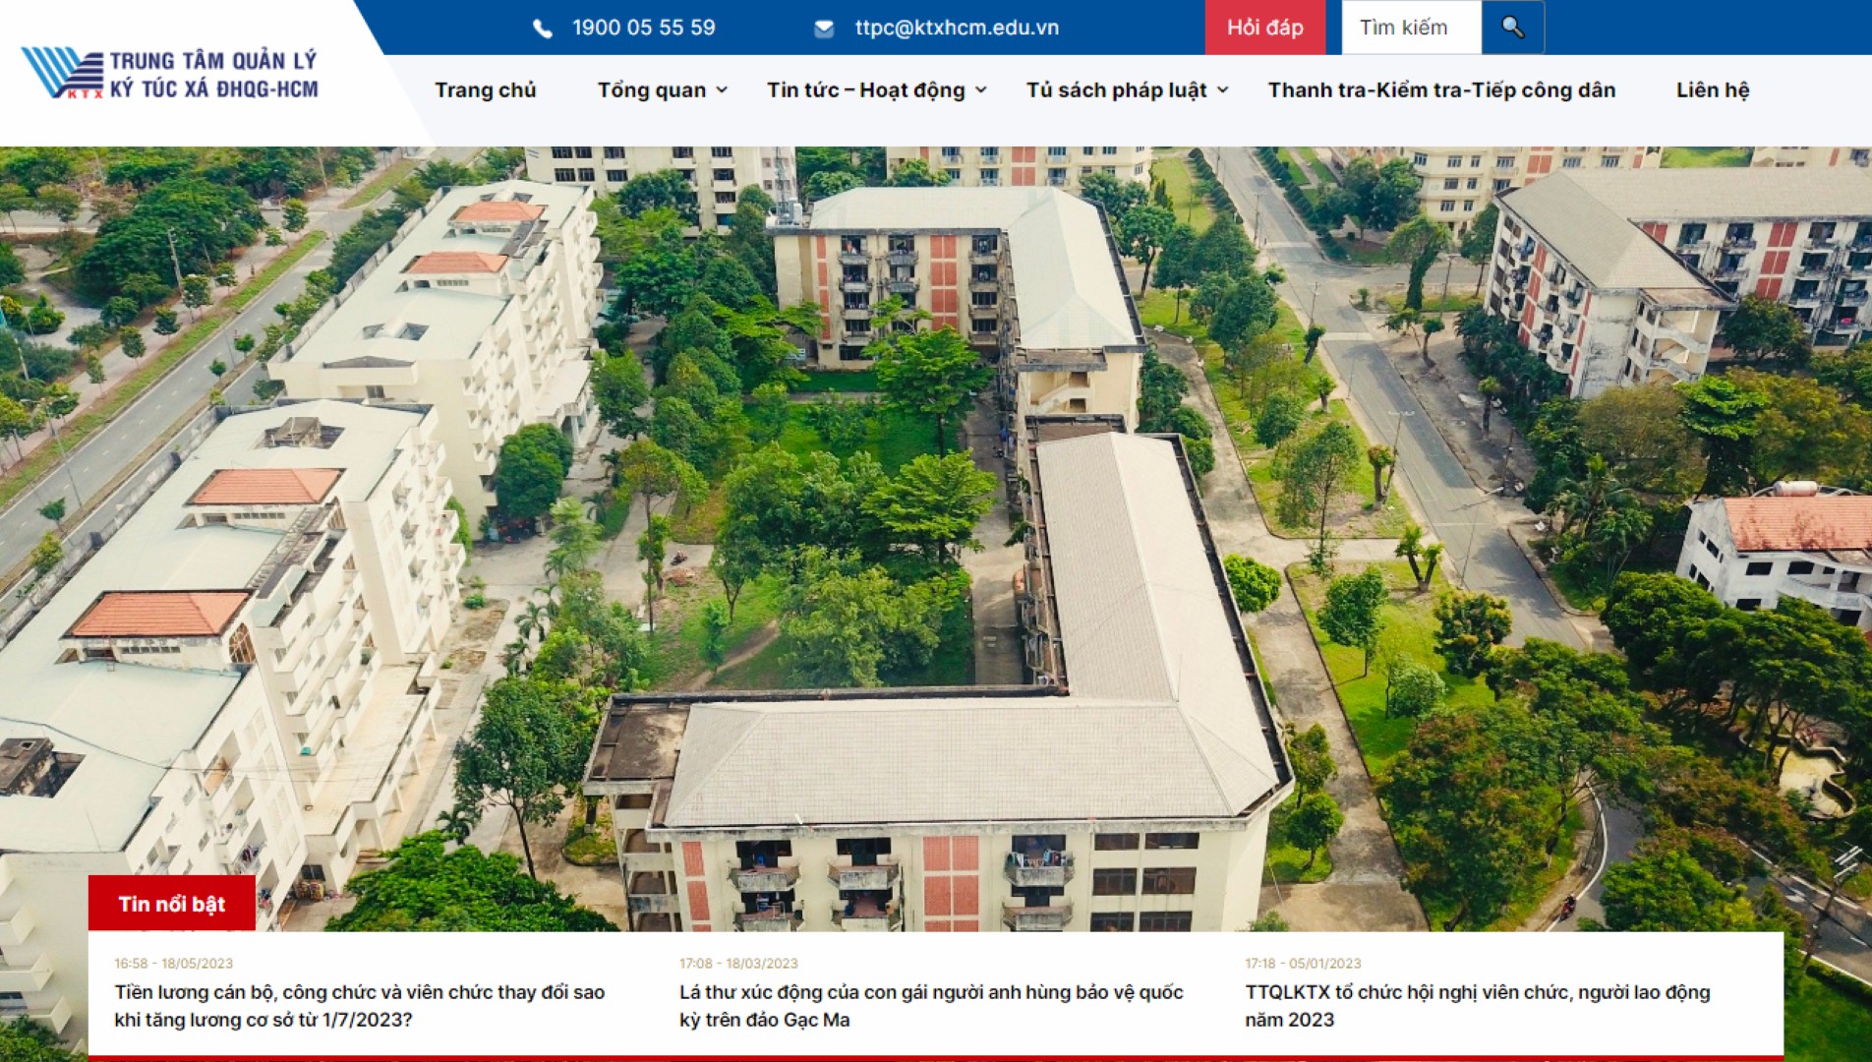
Task: Open article about Tiền lương cán bộ, công chức
Action: 360,1006
